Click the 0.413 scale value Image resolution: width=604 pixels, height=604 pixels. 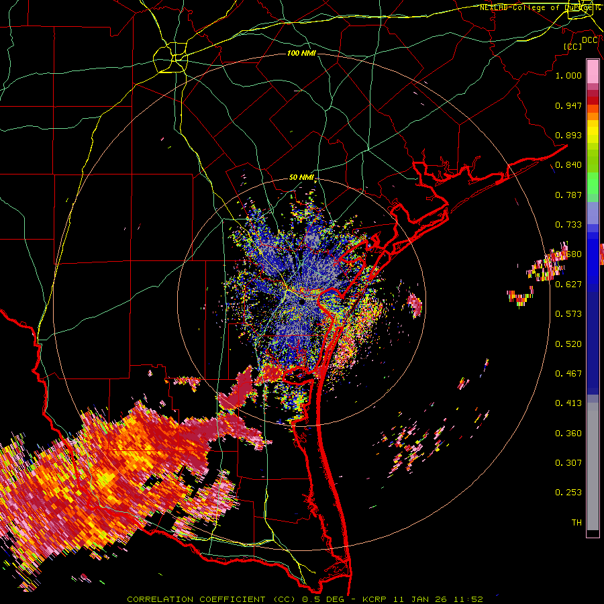(568, 403)
